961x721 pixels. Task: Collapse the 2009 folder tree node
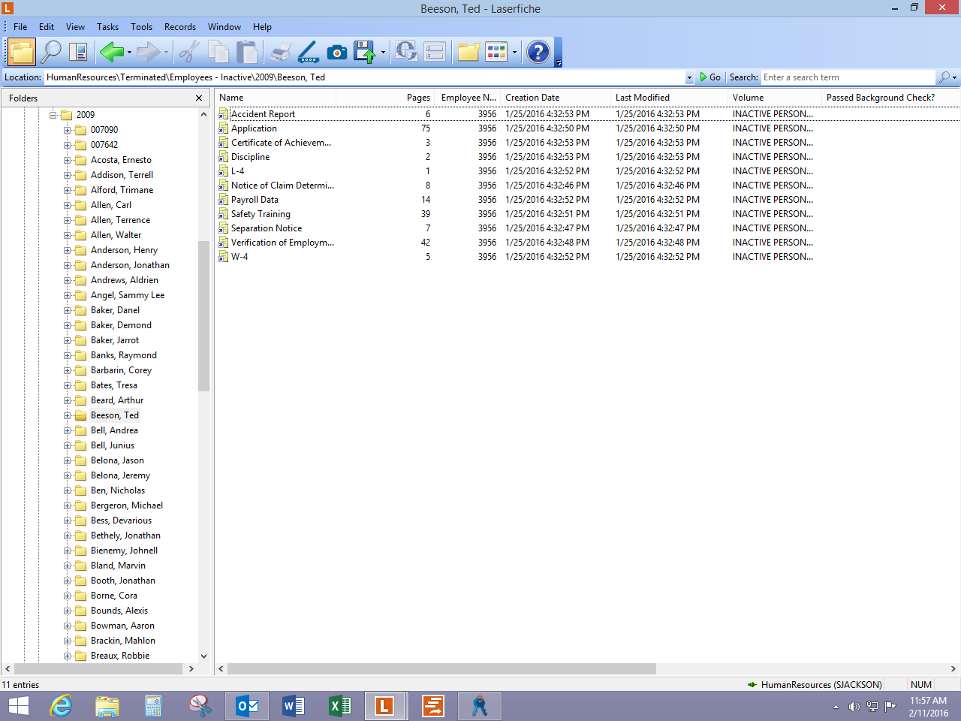[x=53, y=115]
